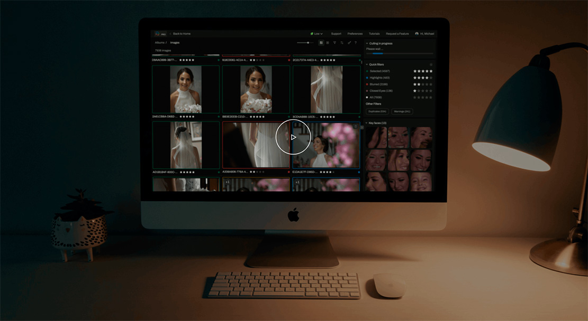Open the Tutorials menu item
Viewport: 588px width, 321px height.
[x=374, y=33]
